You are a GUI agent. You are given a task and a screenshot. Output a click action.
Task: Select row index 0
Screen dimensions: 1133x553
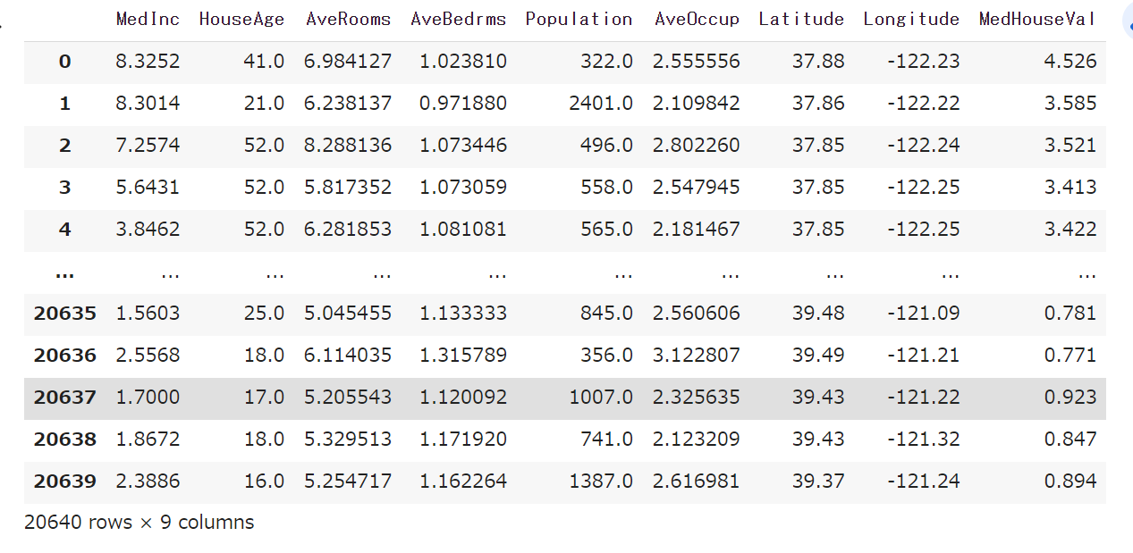64,62
